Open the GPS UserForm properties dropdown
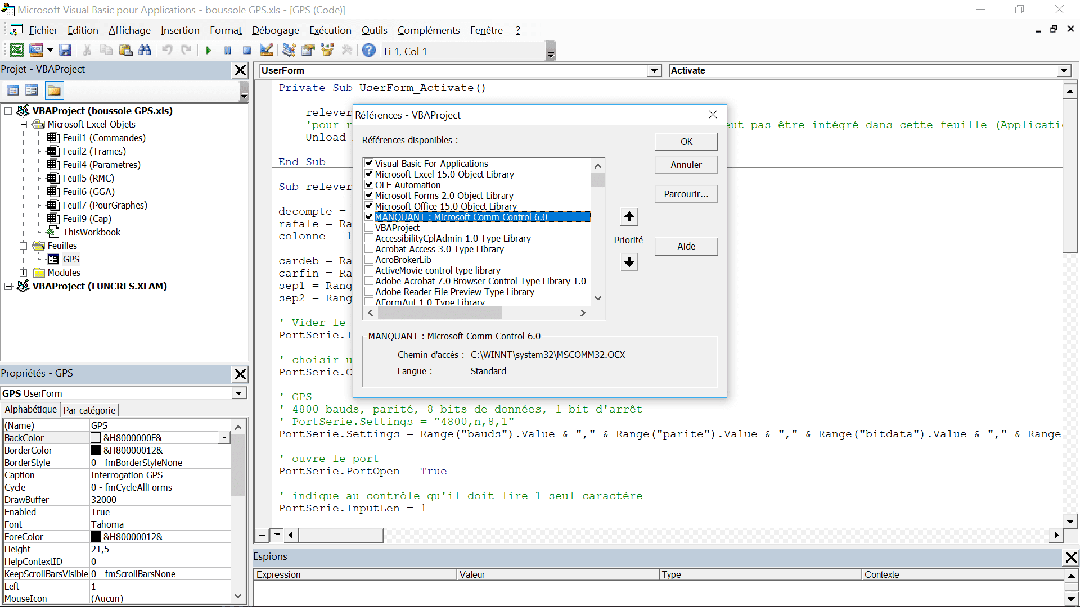Screen dimensions: 1080x607 click(239, 393)
